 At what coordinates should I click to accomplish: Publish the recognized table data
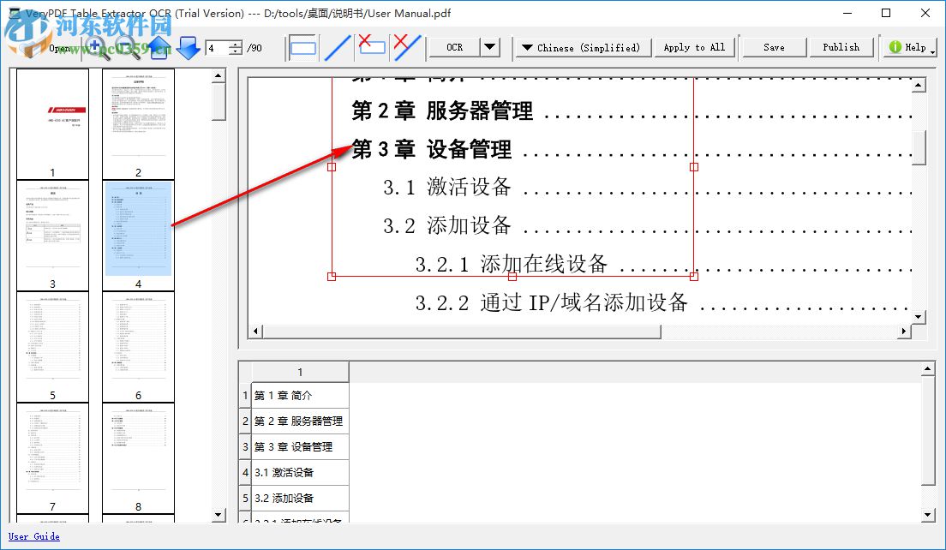click(x=841, y=46)
